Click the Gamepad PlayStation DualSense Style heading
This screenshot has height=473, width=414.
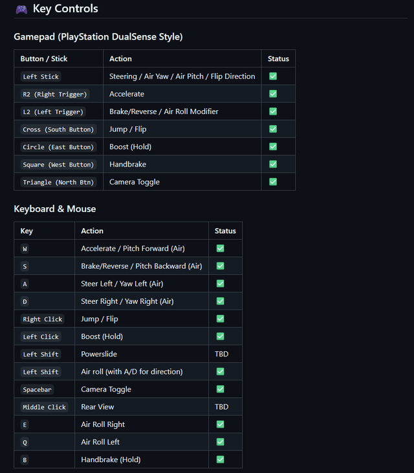pyautogui.click(x=98, y=37)
